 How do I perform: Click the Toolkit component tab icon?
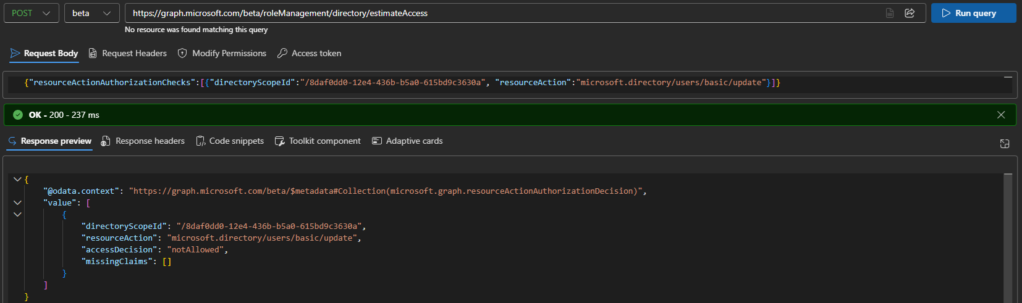coord(280,141)
